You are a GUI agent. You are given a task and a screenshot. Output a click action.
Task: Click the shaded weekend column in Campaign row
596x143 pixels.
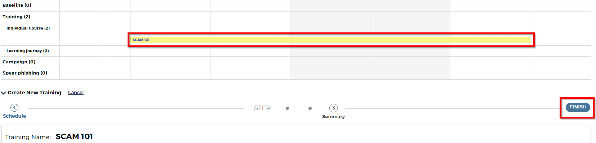click(370, 62)
